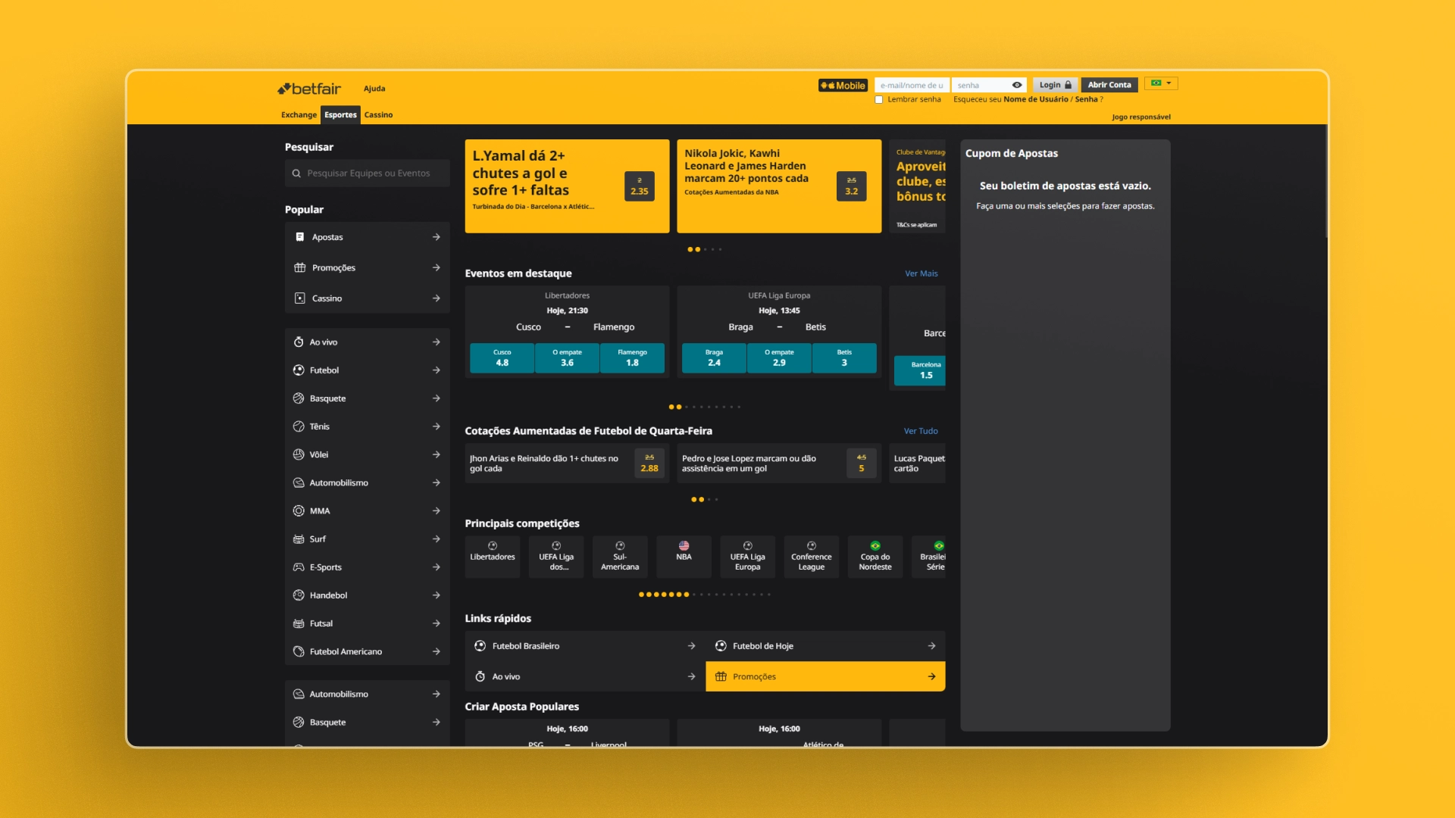Toggle the Lembrar senha checkbox

879,100
